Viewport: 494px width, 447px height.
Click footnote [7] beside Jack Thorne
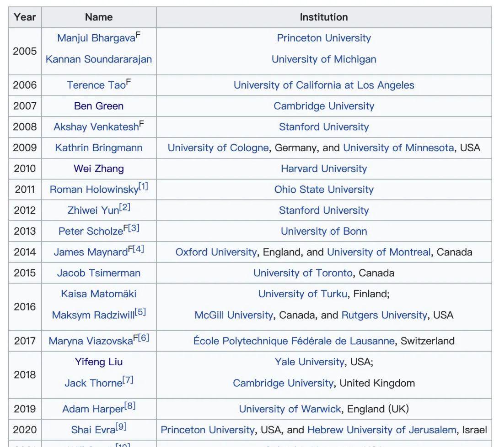[x=128, y=380]
